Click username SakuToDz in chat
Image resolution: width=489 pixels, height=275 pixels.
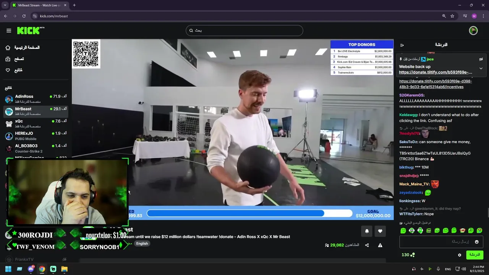[x=408, y=142]
